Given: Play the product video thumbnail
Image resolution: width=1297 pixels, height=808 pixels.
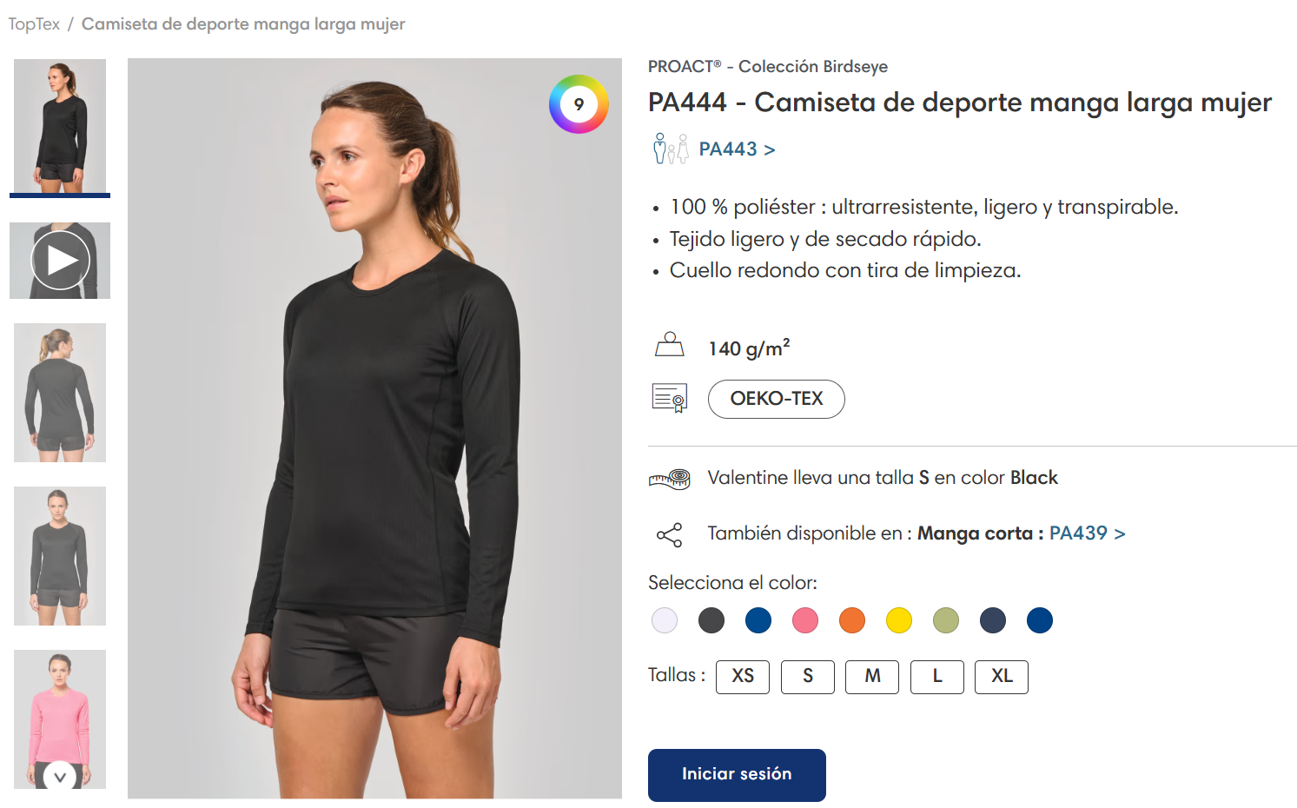Looking at the screenshot, I should click(x=60, y=261).
